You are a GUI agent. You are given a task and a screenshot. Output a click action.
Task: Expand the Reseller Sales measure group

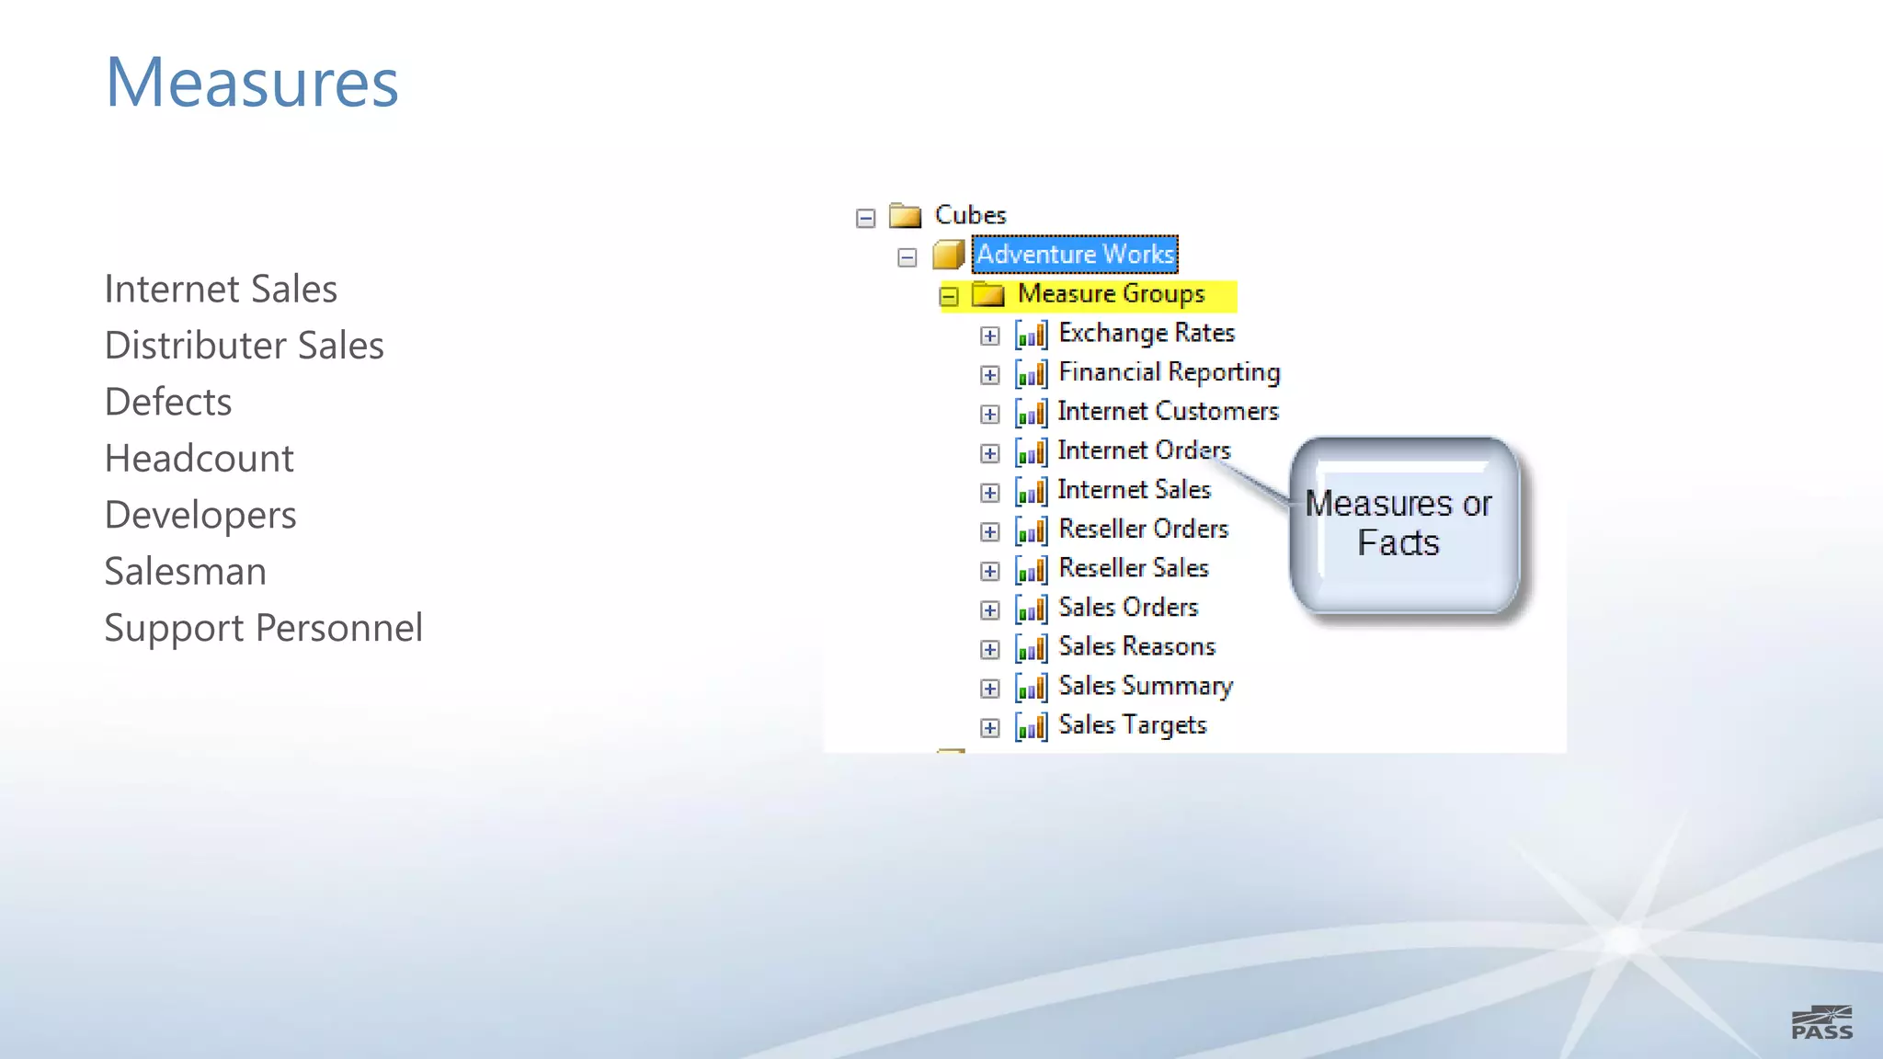pyautogui.click(x=989, y=571)
